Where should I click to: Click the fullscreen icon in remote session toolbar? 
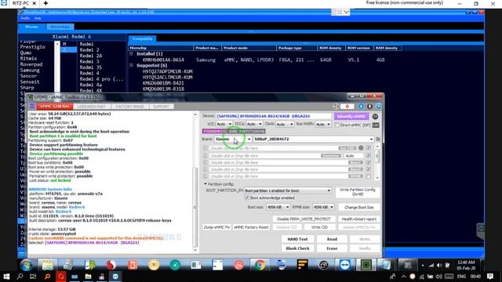340,13
